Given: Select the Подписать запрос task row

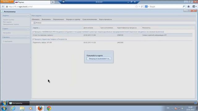Looking at the screenshot, I should pyautogui.click(x=112, y=43).
